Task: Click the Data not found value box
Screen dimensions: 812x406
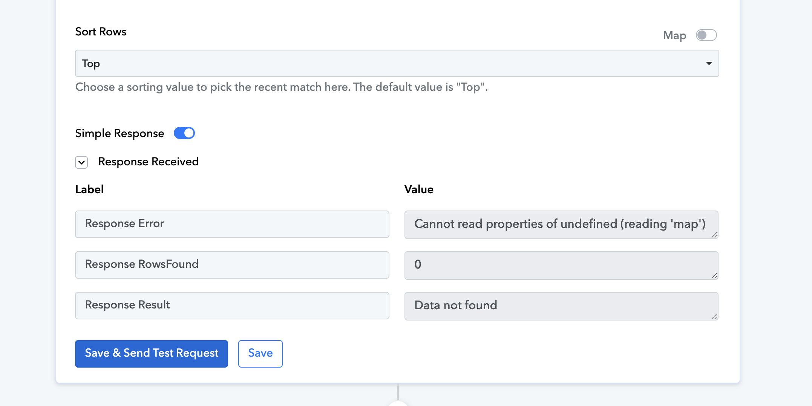Action: click(x=561, y=306)
